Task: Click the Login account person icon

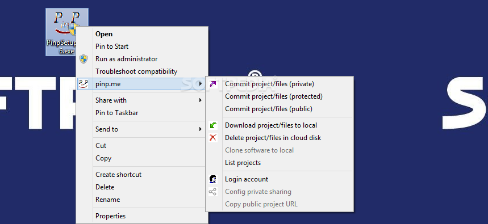Action: tap(213, 179)
